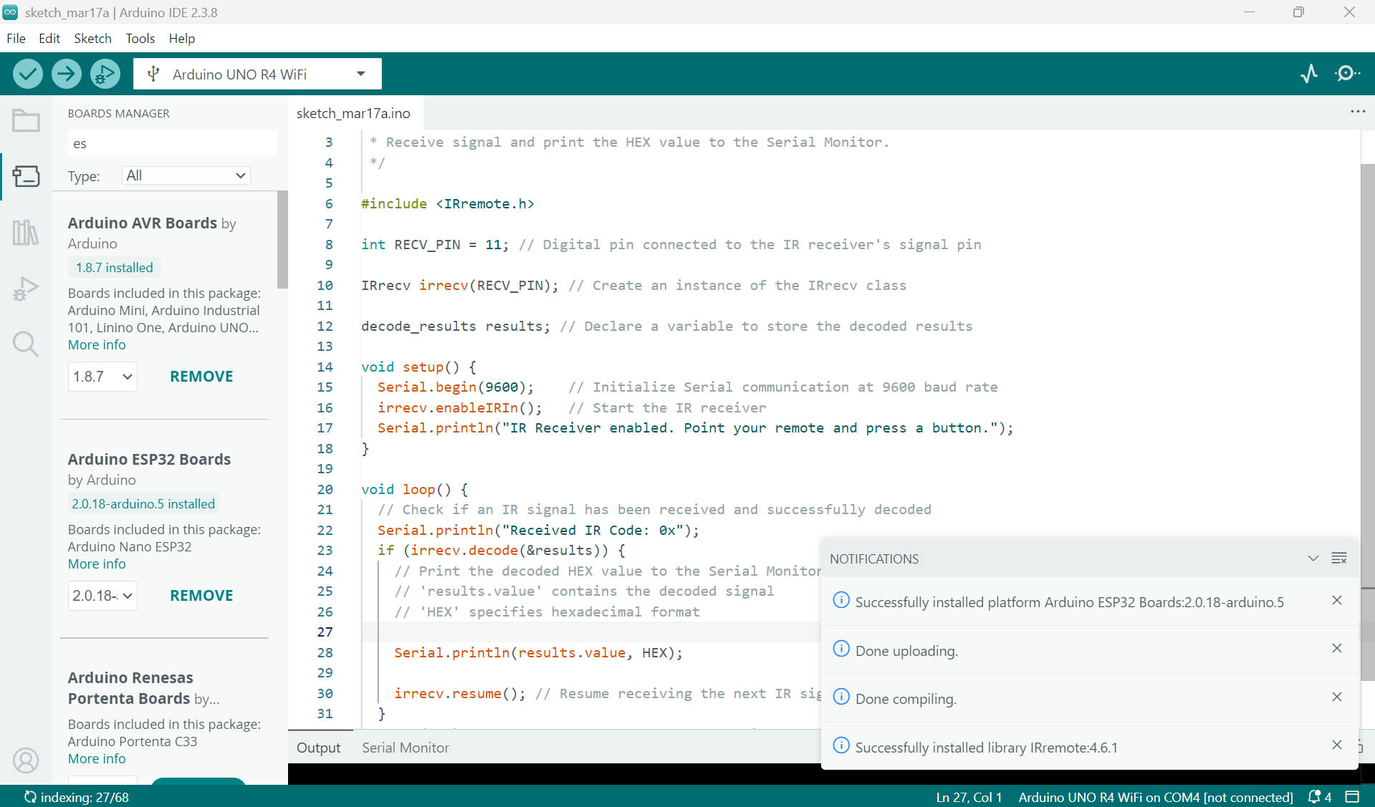Click the Verify sketch checkmark button
The width and height of the screenshot is (1375, 807).
tap(28, 74)
